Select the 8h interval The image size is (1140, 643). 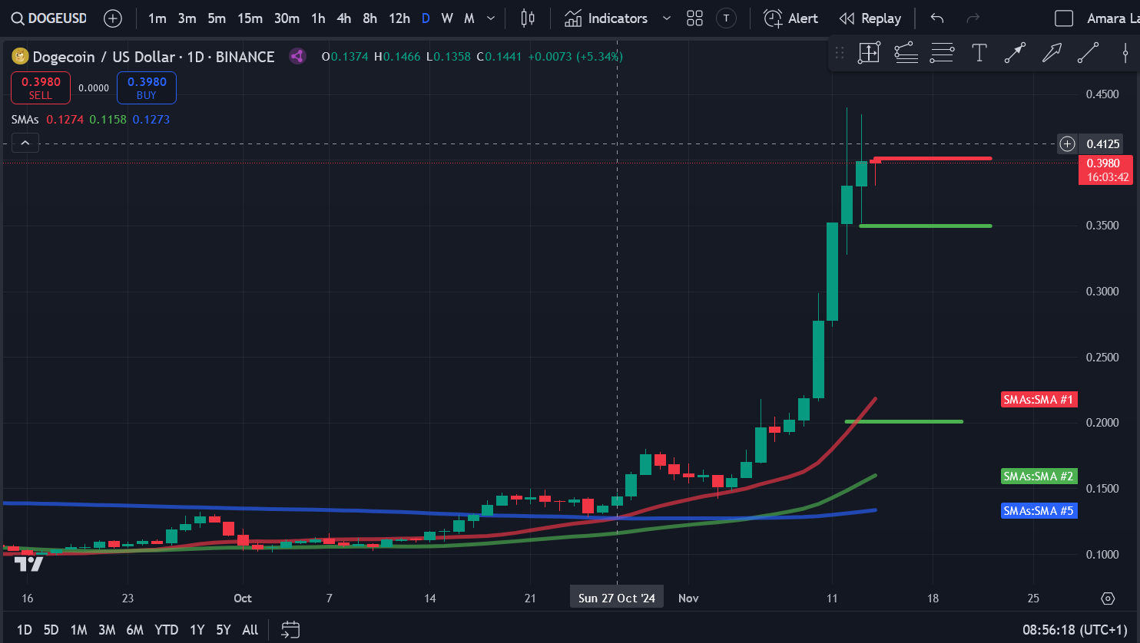(x=370, y=18)
